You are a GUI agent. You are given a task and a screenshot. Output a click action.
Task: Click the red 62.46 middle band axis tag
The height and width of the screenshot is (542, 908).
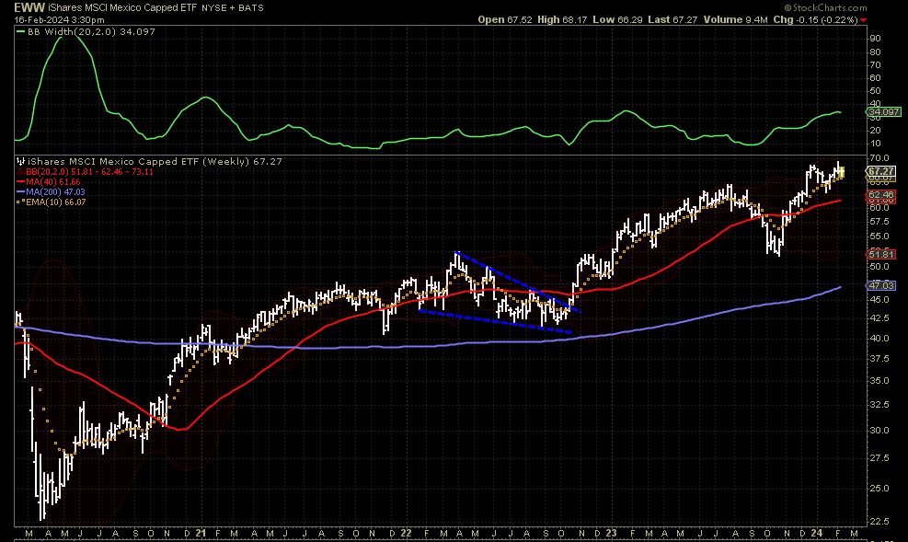point(880,194)
